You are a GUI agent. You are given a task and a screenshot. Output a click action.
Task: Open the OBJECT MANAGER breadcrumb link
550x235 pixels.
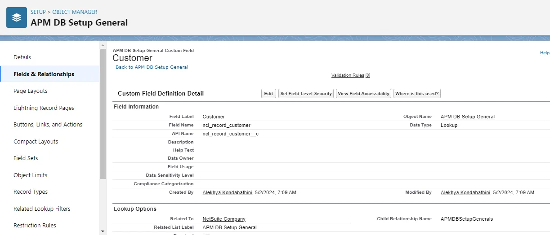(75, 12)
